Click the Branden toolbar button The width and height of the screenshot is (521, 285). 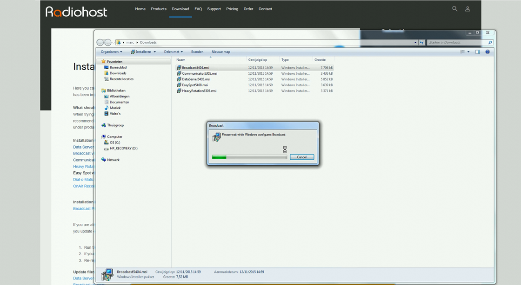[197, 52]
